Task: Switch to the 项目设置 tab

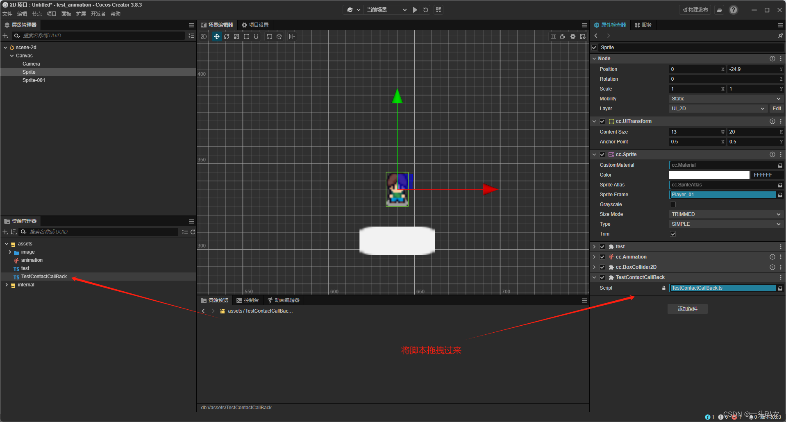Action: (255, 25)
